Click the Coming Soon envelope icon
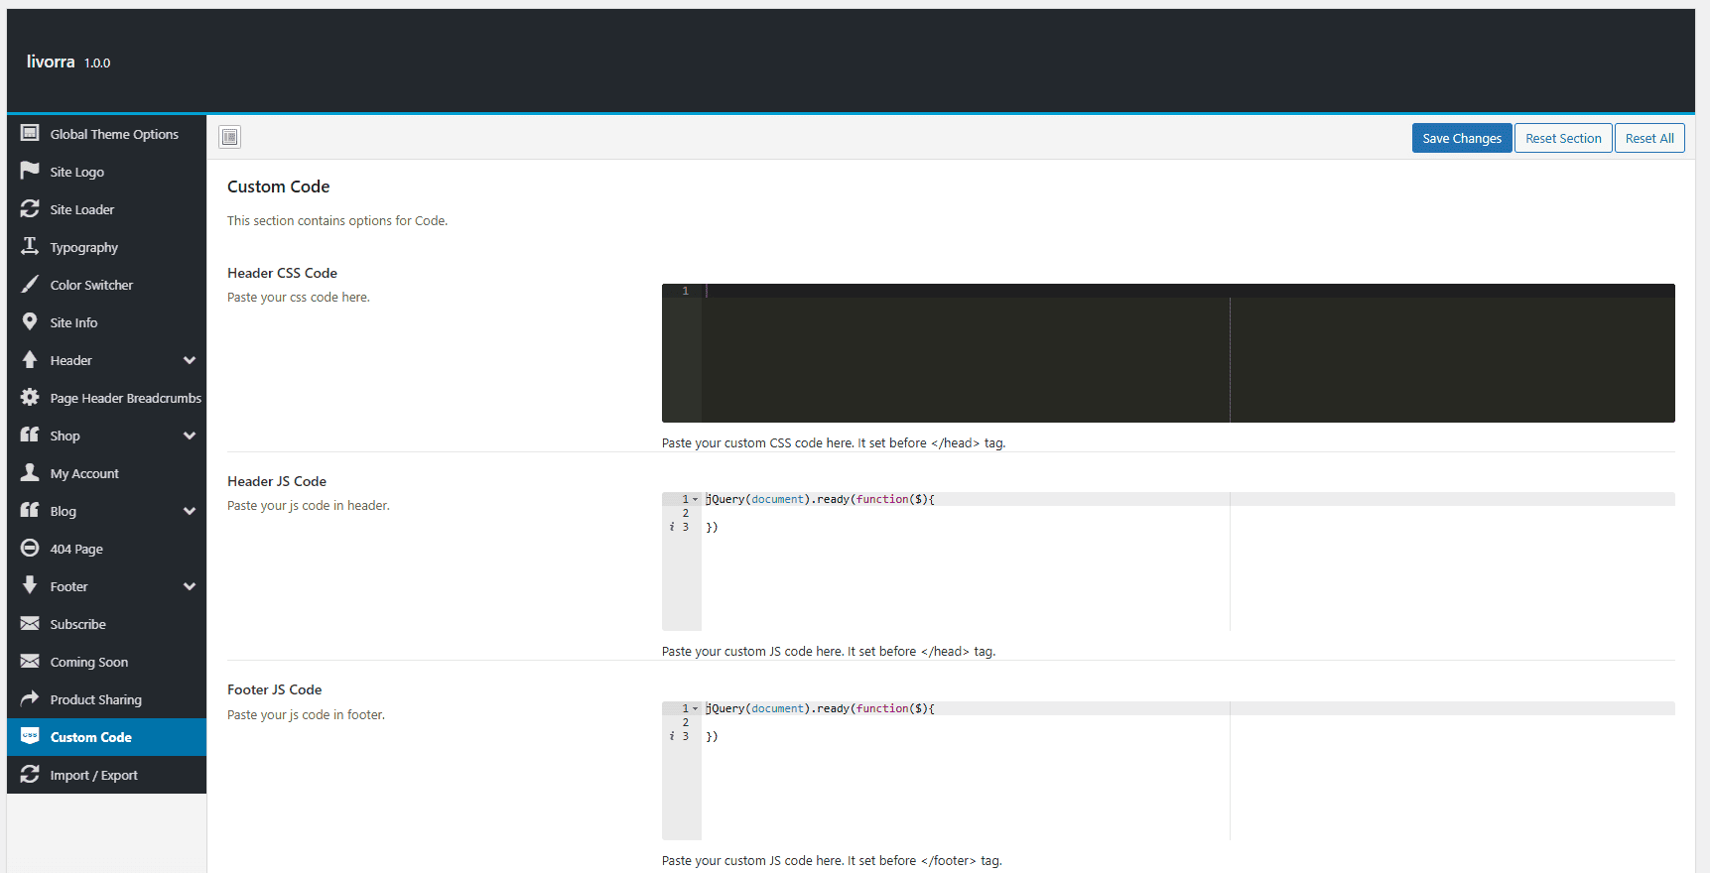Screen dimensions: 1710x873 click(x=30, y=661)
